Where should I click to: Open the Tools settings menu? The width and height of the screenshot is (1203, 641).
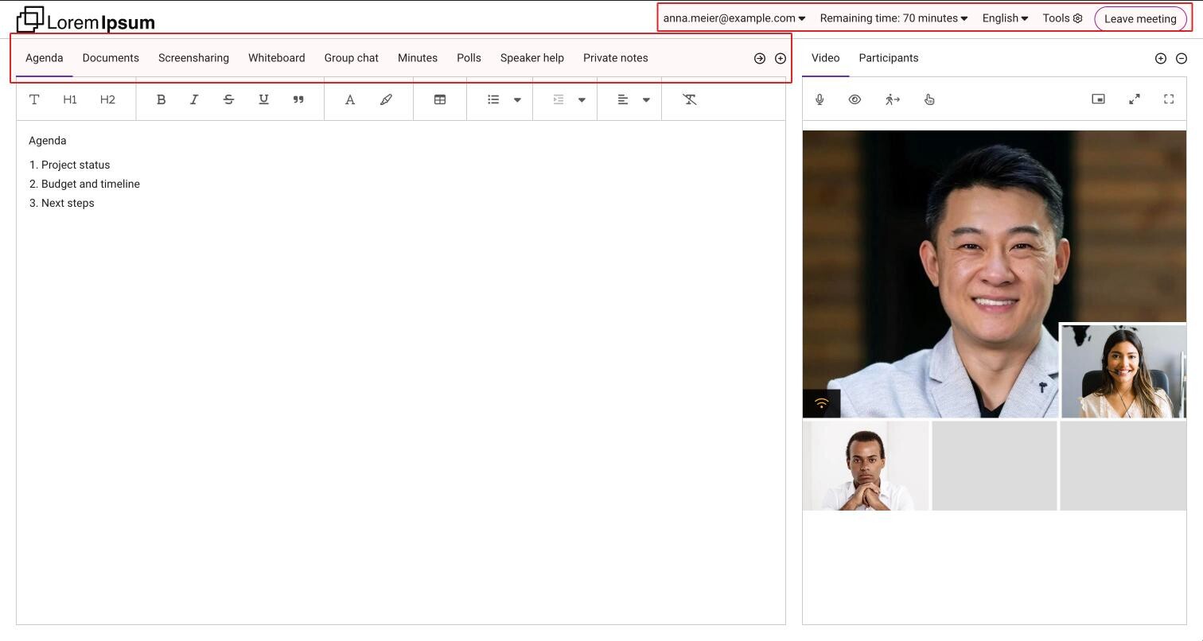pyautogui.click(x=1062, y=18)
